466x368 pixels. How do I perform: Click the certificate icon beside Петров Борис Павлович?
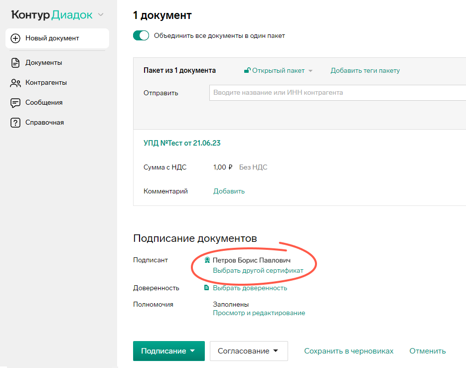click(207, 260)
